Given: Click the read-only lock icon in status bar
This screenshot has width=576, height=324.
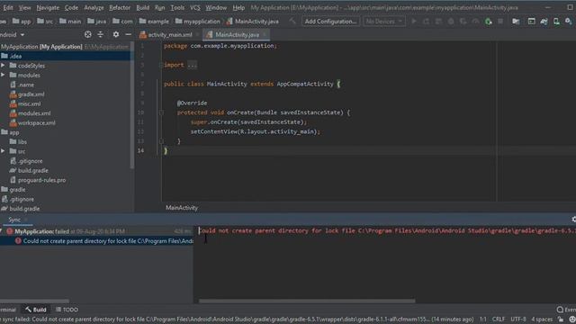Looking at the screenshot, I should coord(561,319).
